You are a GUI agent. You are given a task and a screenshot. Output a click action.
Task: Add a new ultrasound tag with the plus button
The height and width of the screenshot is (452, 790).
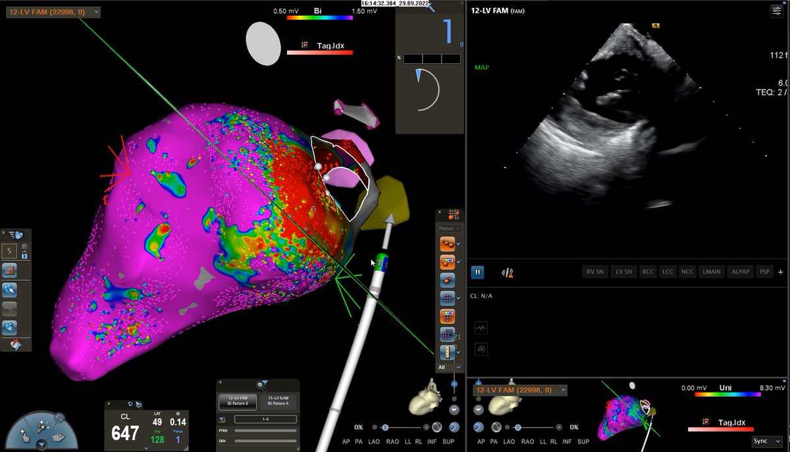click(780, 272)
